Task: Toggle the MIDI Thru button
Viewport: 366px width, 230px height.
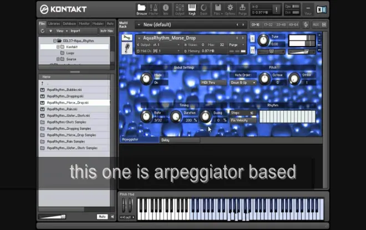Action: 213,83
